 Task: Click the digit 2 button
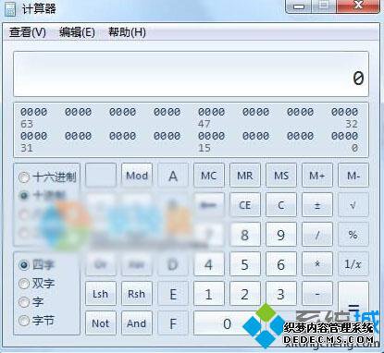(x=245, y=294)
